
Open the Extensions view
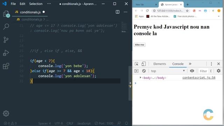coord(6,66)
